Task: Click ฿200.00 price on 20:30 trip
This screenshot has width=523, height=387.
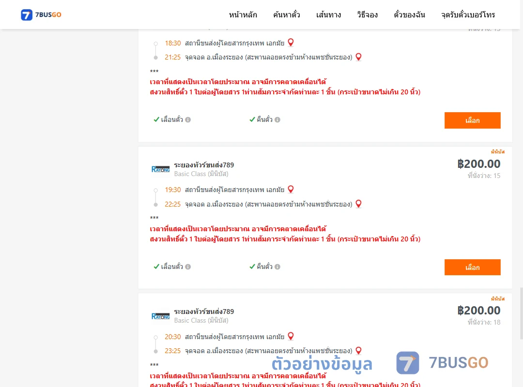Action: pos(478,311)
